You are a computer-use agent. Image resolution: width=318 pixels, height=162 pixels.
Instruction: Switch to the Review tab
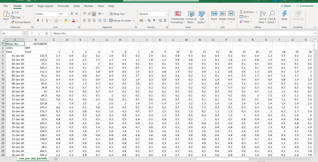coord(89,6)
